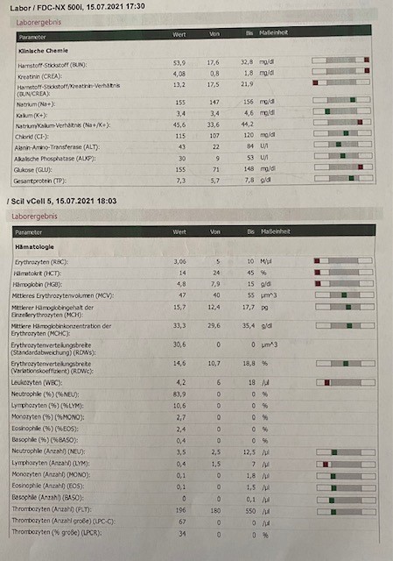Image resolution: width=393 pixels, height=561 pixels.
Task: Click the Maßeinheit column header in chemistry table
Action: tap(273, 32)
